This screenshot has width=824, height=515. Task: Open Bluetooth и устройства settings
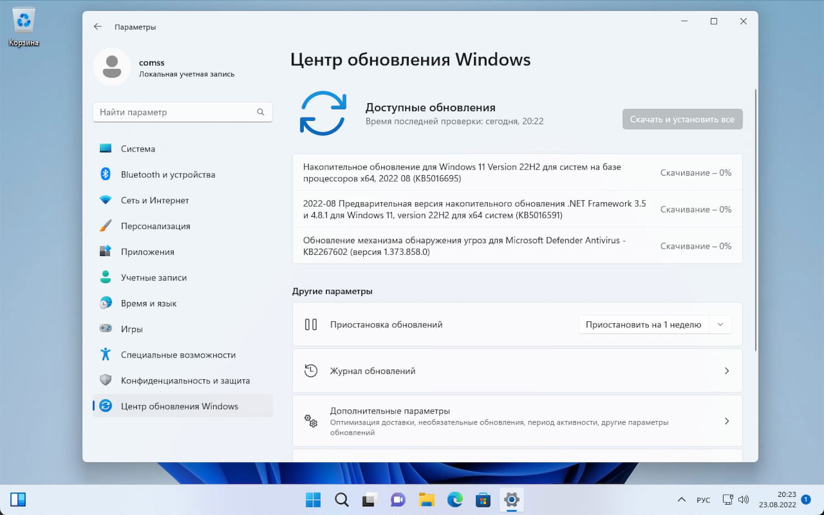tap(182, 175)
